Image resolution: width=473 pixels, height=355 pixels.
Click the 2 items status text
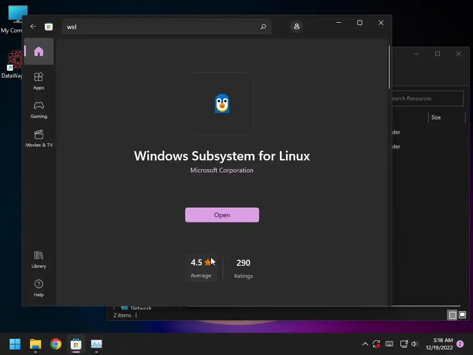coord(122,315)
